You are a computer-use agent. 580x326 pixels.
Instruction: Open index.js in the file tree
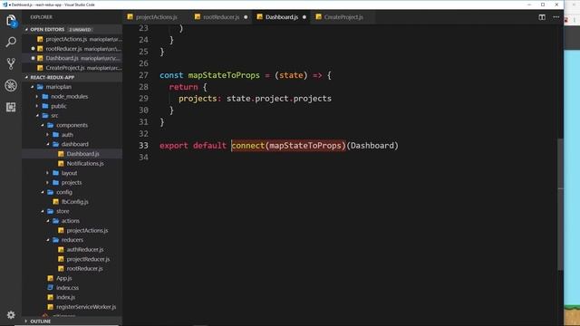coord(72,297)
